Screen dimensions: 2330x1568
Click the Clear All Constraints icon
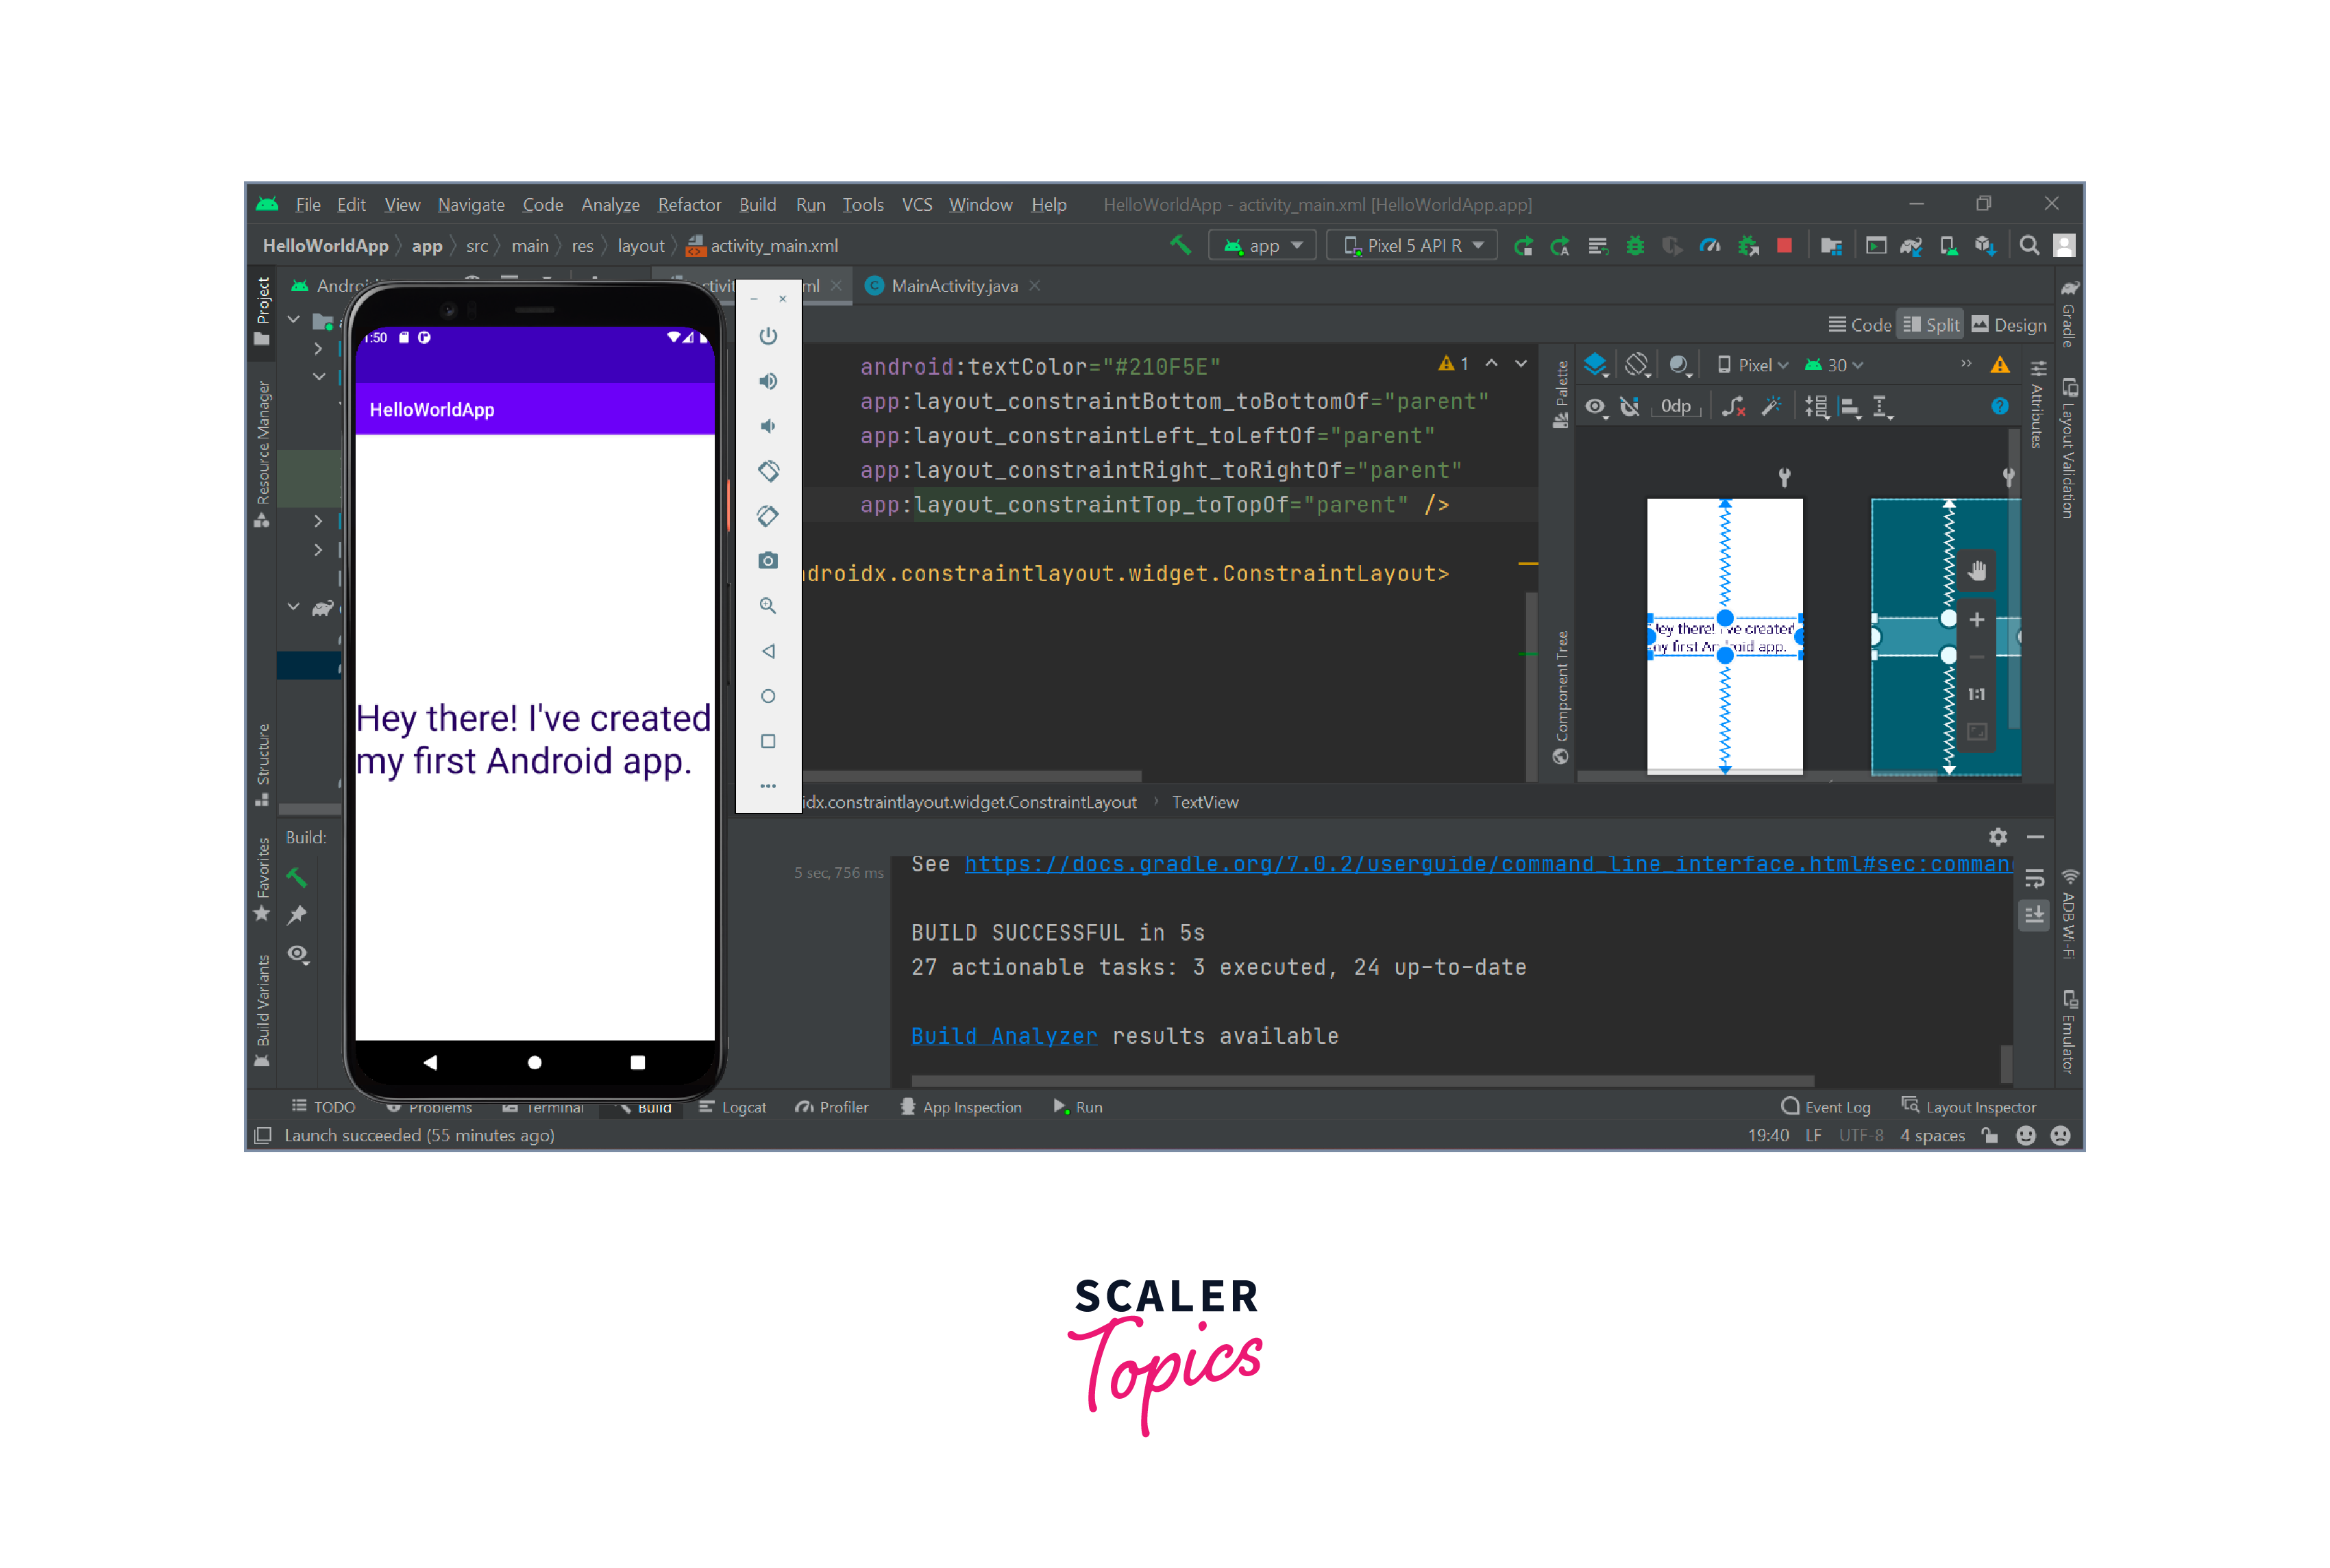tap(1732, 406)
